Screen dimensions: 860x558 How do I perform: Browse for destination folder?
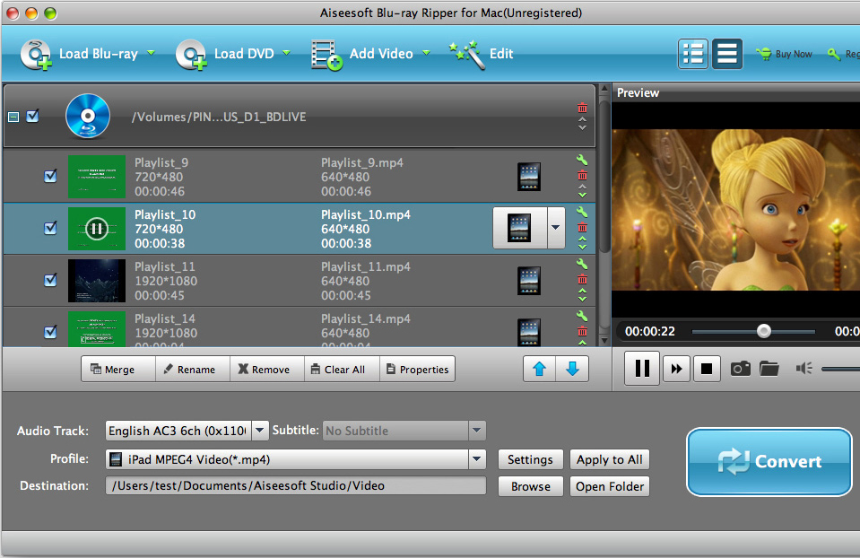[x=530, y=486]
